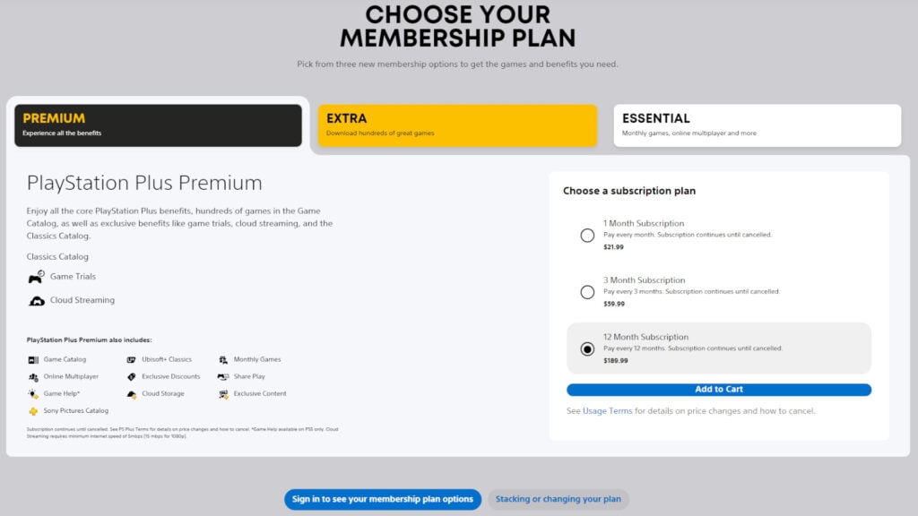The image size is (918, 516).
Task: Click Sign in to see membership plan options
Action: click(383, 500)
